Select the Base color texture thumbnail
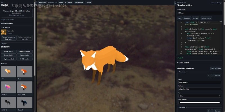The width and height of the screenshot is (225, 112). 4,32
